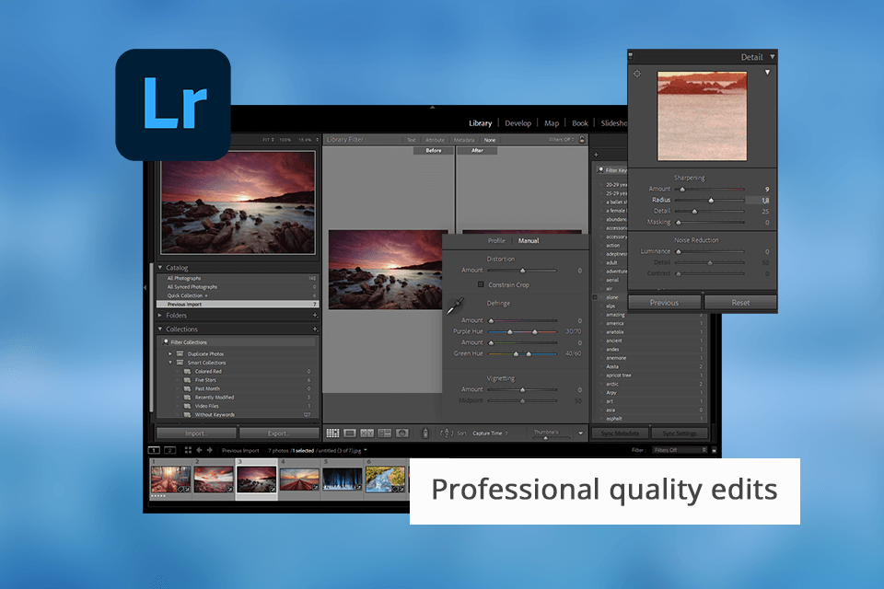Open Compare view (X|Y) in the toolbar
The width and height of the screenshot is (884, 589).
[x=367, y=433]
